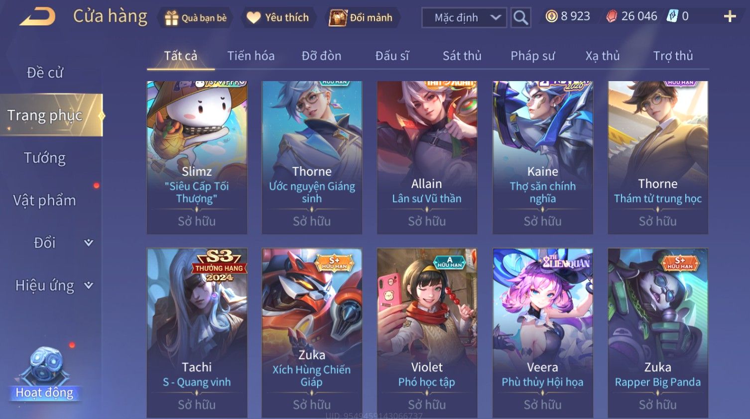Open Yêu thích heart favorites
This screenshot has height=419, width=750.
click(253, 18)
